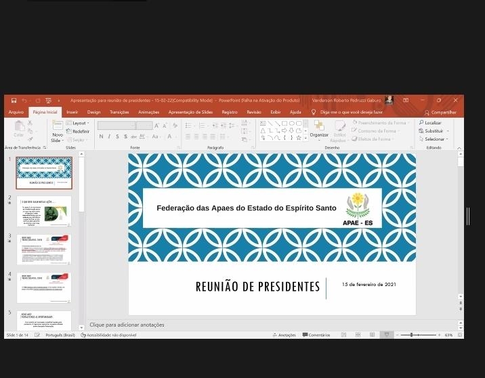
Task: Start the slideshow from the beginning icon in the title bar
Action: click(x=48, y=100)
